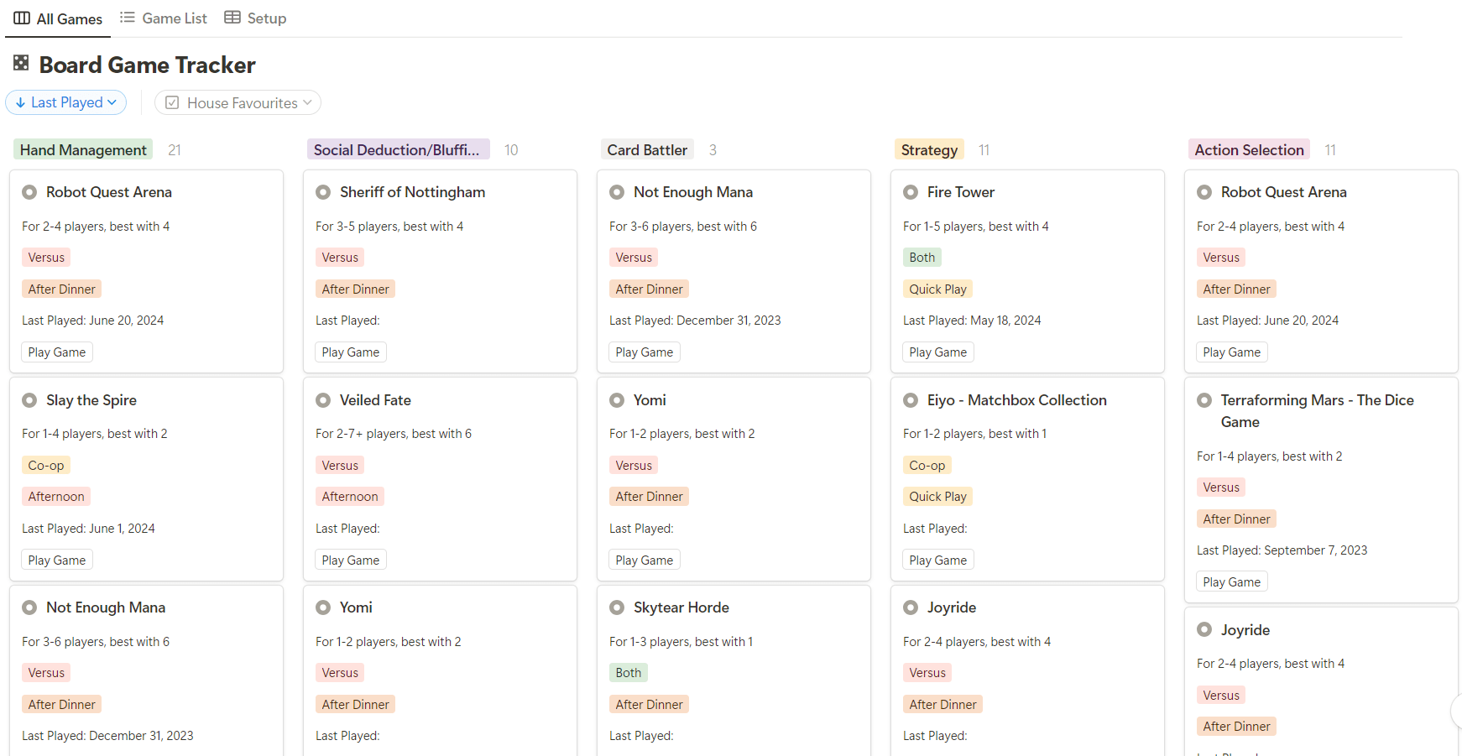
Task: Open the Fire Tower card title
Action: [961, 192]
